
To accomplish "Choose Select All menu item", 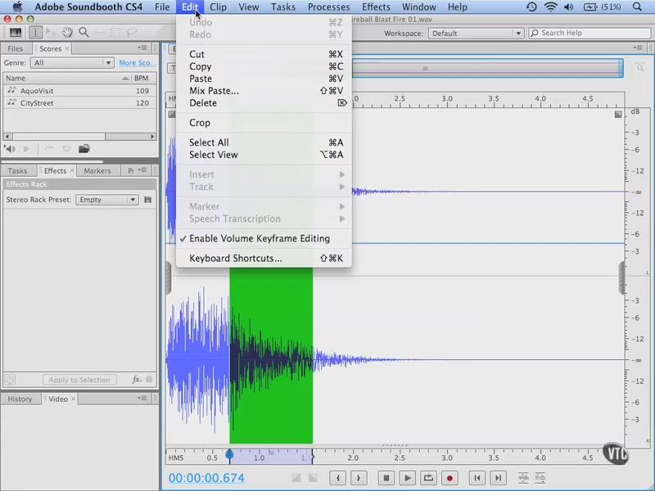I will point(264,142).
